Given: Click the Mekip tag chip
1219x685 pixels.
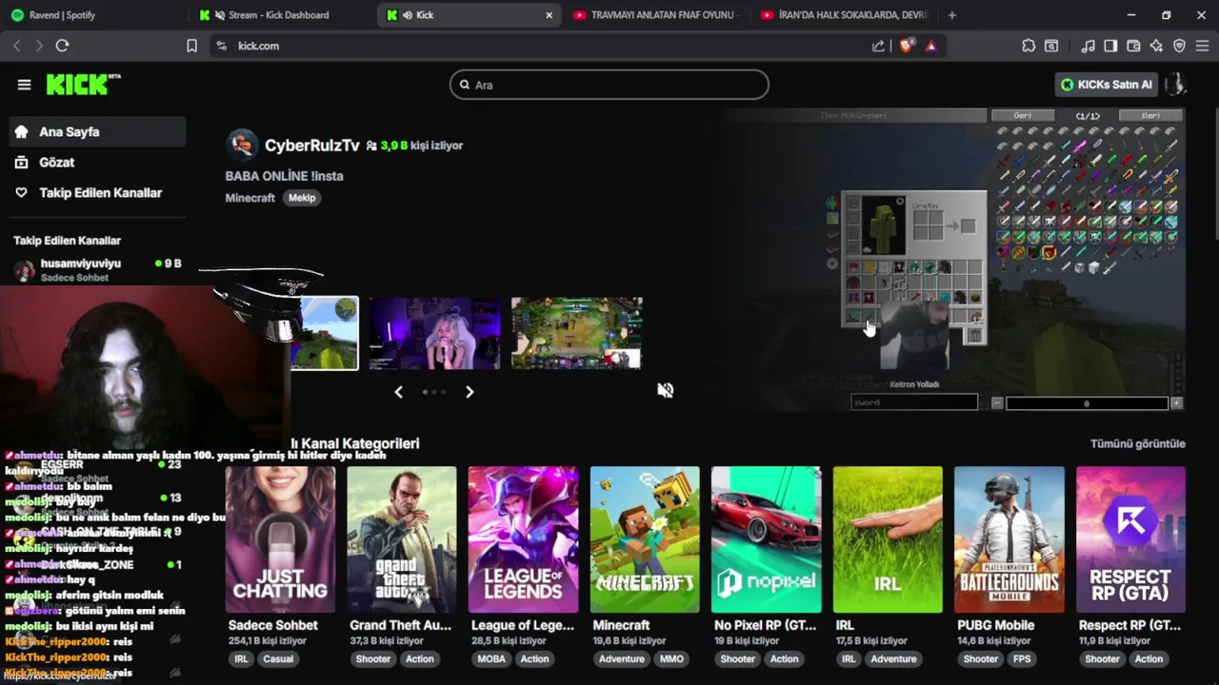Looking at the screenshot, I should tap(302, 198).
